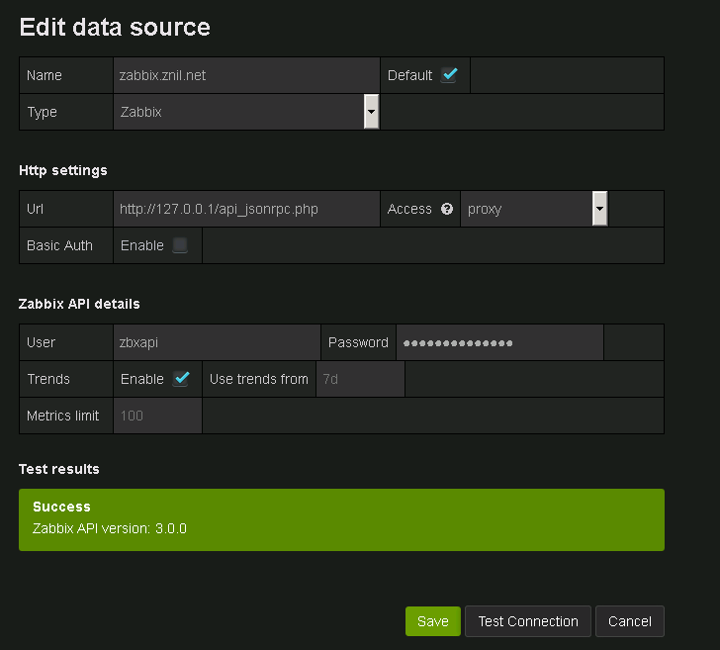Click the Type dropdown arrow button
Viewport: 720px width, 650px height.
372,112
